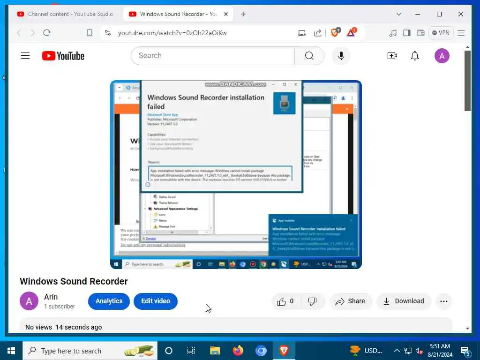Open the Brave VPN button

tap(441, 33)
